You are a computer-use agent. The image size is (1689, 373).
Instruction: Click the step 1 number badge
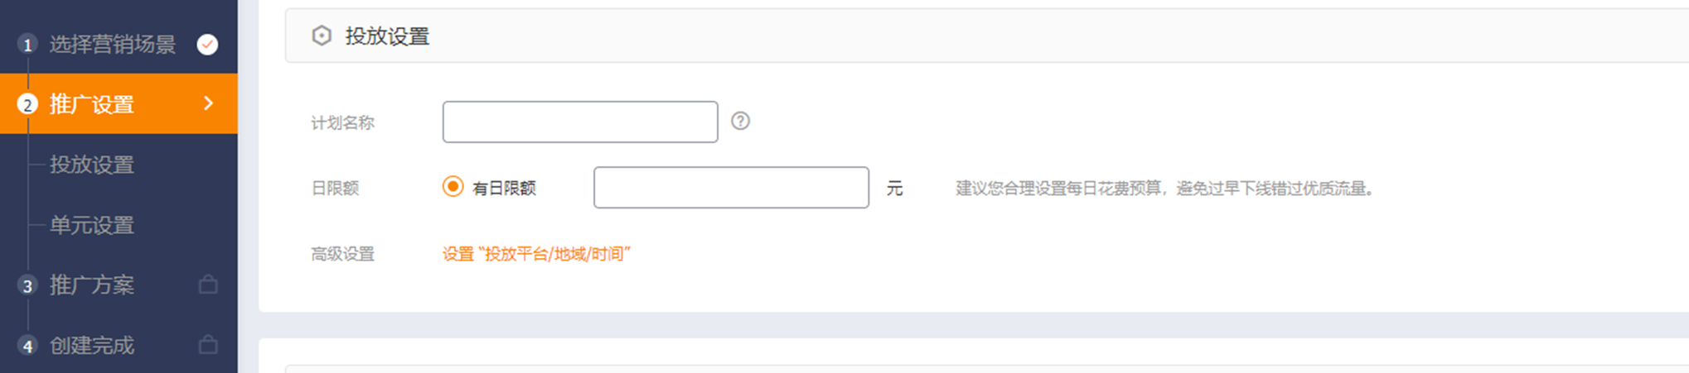(27, 45)
